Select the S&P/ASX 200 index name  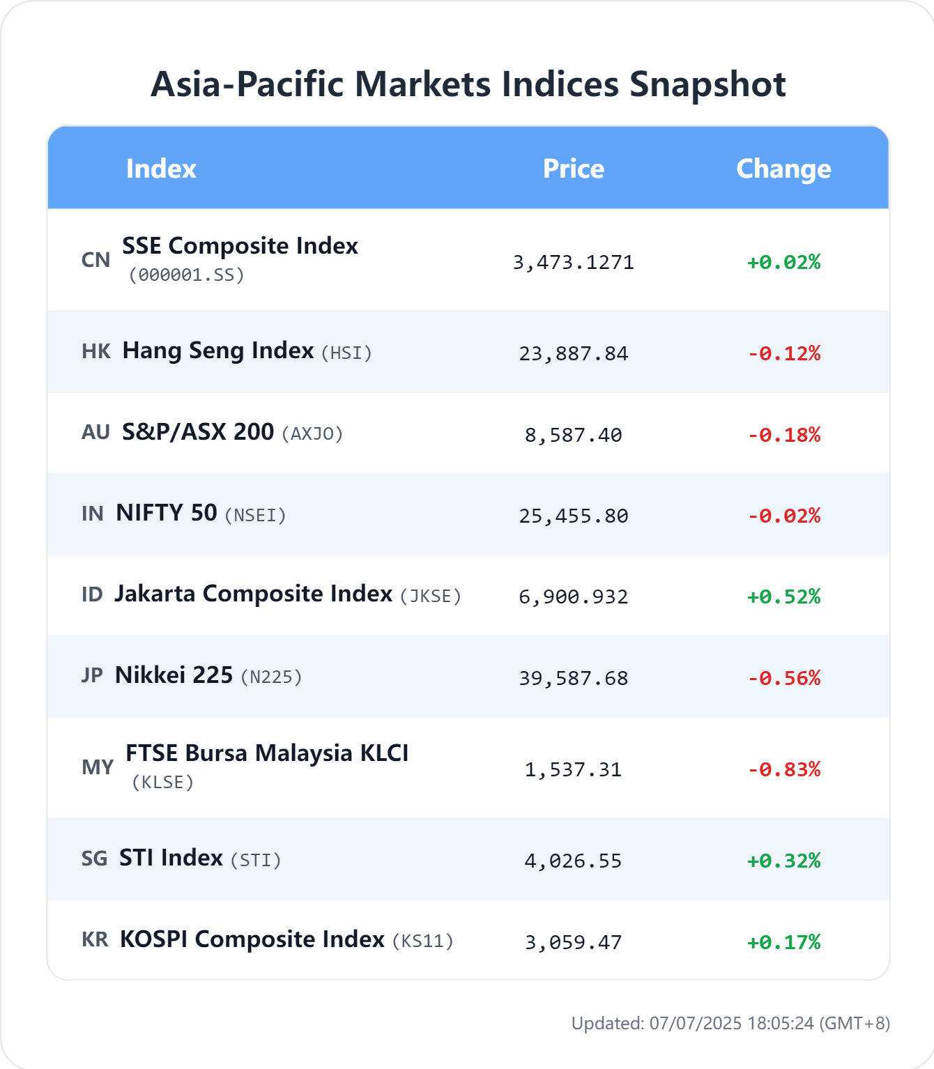coord(198,431)
